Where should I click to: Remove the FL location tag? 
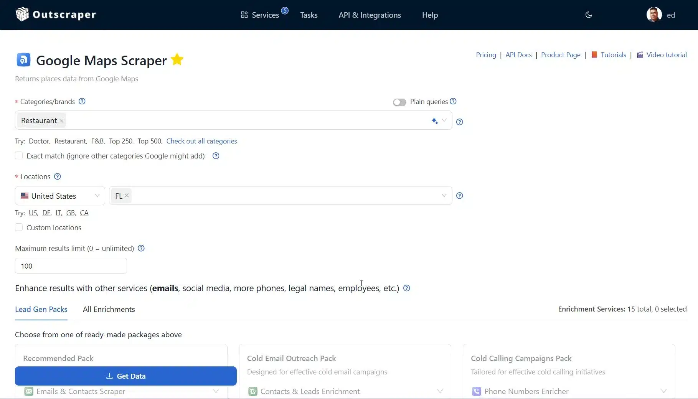(127, 196)
